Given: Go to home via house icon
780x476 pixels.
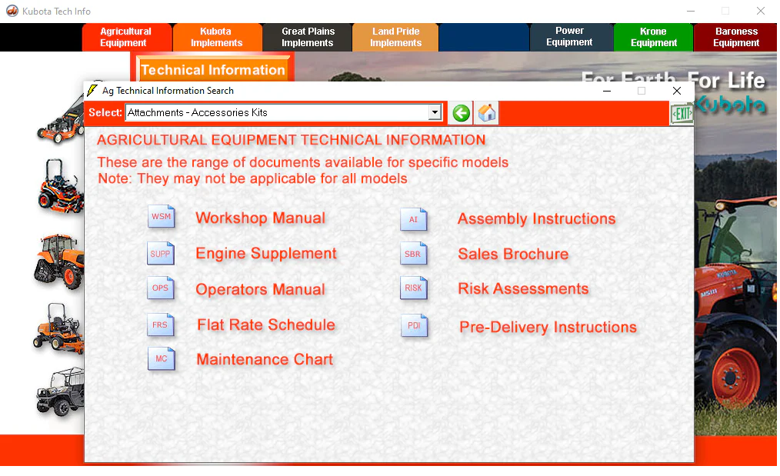Looking at the screenshot, I should pyautogui.click(x=487, y=113).
